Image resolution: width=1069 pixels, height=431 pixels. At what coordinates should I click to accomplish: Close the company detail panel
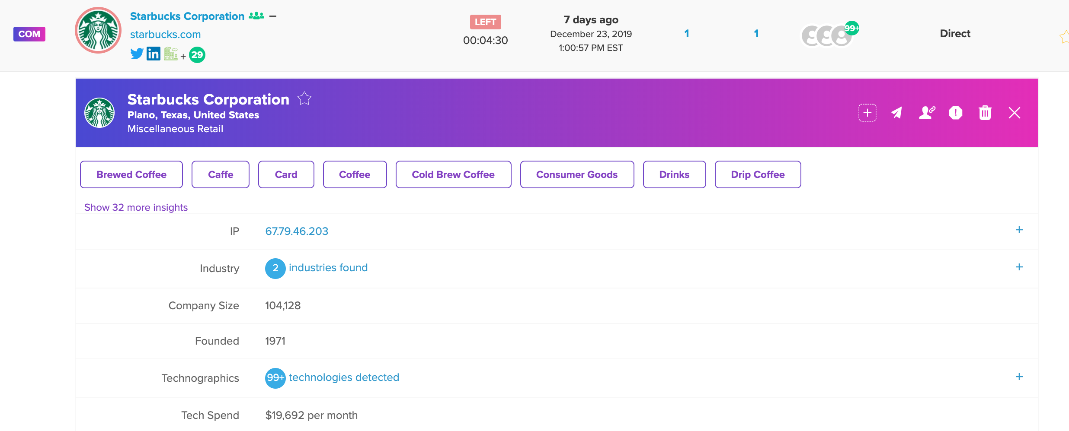(1015, 113)
